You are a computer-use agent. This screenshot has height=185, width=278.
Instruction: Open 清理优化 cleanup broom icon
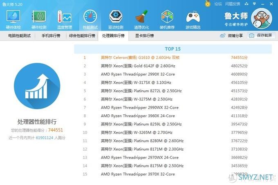tap(141, 20)
